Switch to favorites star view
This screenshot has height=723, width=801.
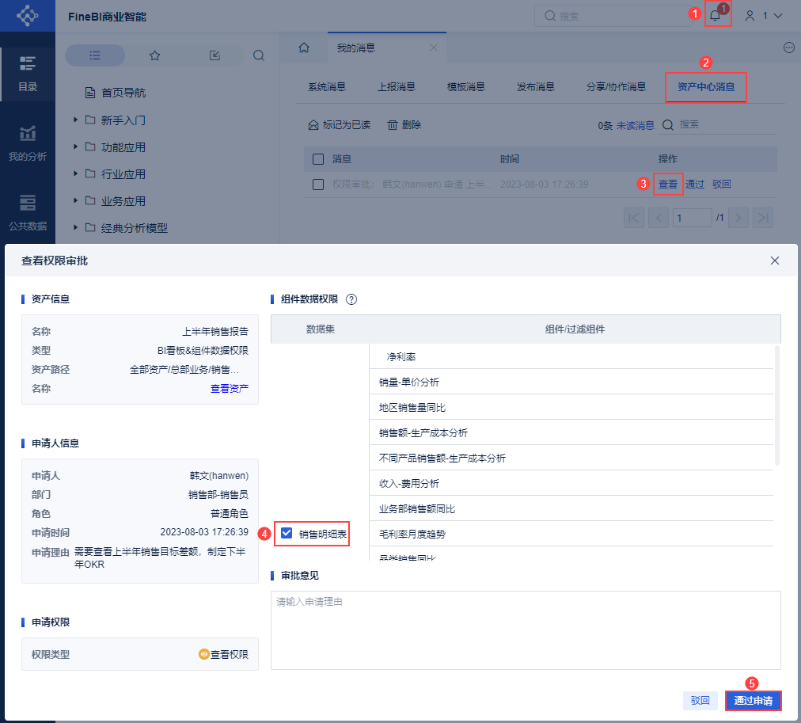(155, 55)
